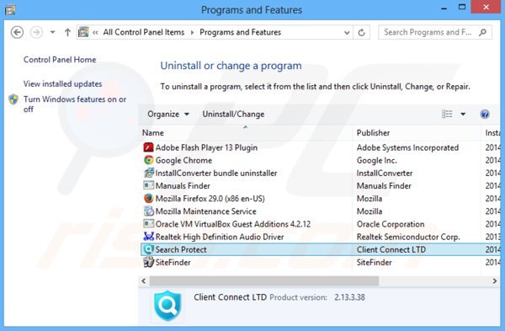Click All Control Panel Items breadcrumb
Screen dimensions: 505x331
[144, 32]
